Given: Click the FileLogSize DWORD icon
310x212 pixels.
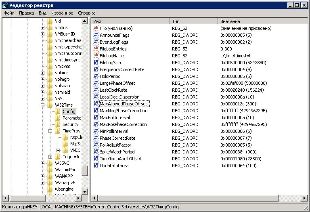Looking at the screenshot, I should point(96,63).
